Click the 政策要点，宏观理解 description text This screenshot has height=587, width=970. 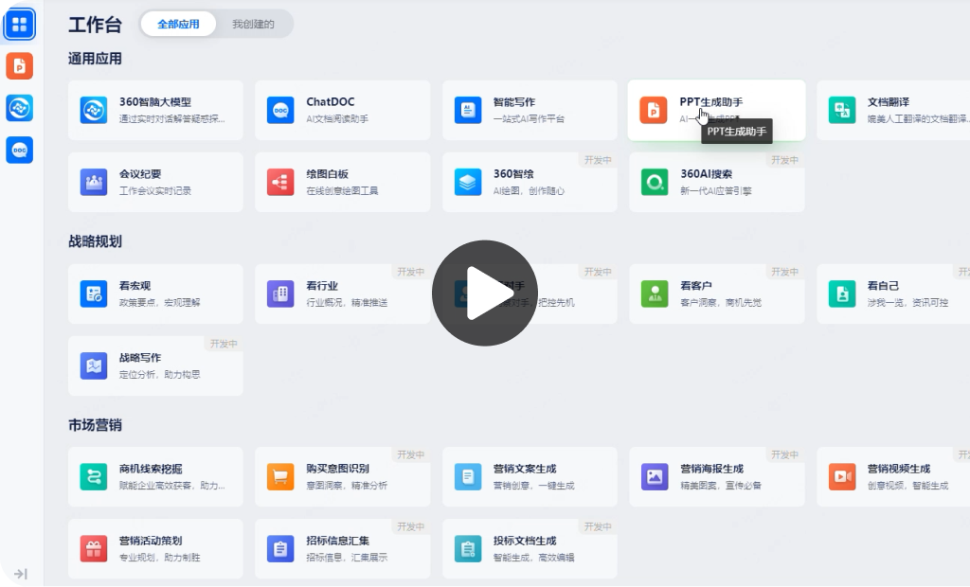(x=159, y=302)
